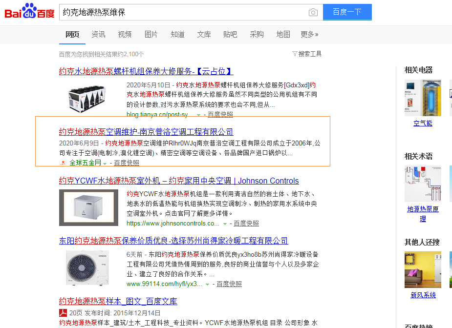Open the 地源热泵原理 link
This screenshot has width=452, height=328.
pos(423,214)
